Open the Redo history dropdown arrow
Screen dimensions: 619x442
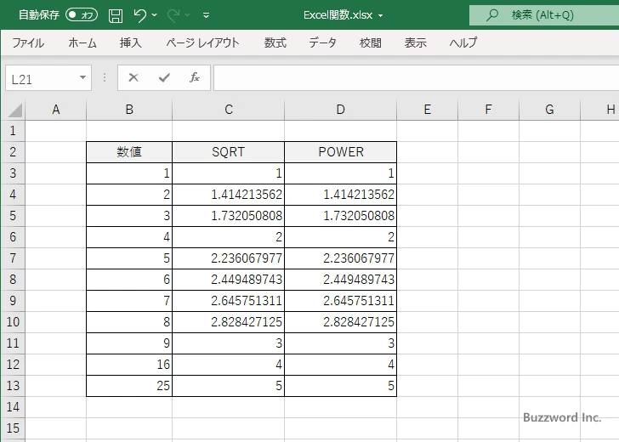tap(188, 15)
